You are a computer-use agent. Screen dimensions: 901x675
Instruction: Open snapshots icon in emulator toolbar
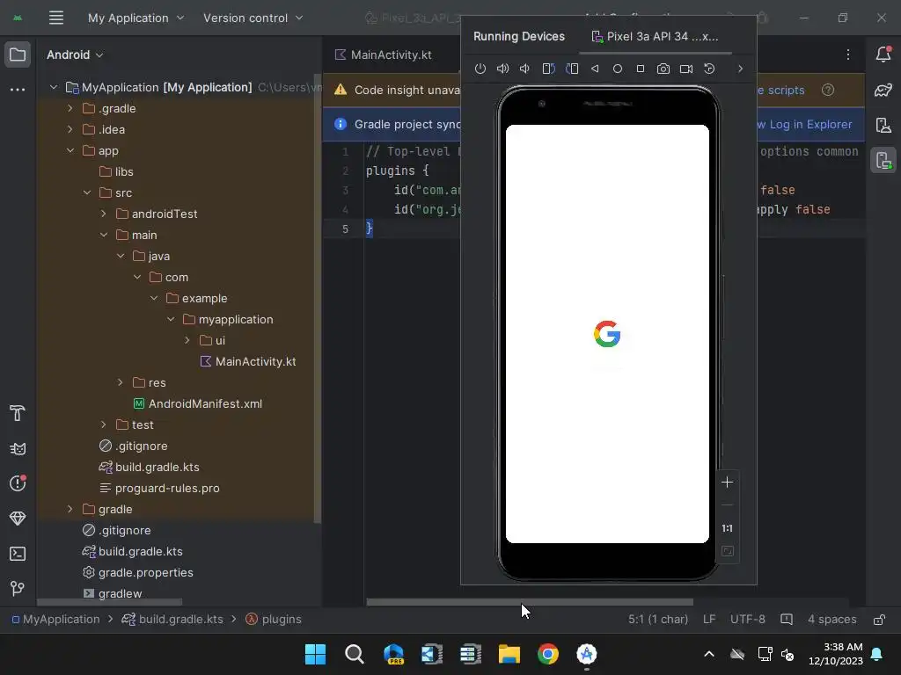tap(710, 69)
